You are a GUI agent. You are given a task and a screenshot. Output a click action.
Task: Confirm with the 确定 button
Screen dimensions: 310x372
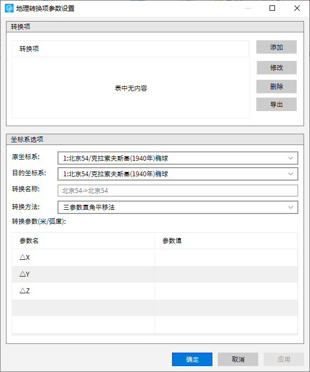(x=192, y=359)
